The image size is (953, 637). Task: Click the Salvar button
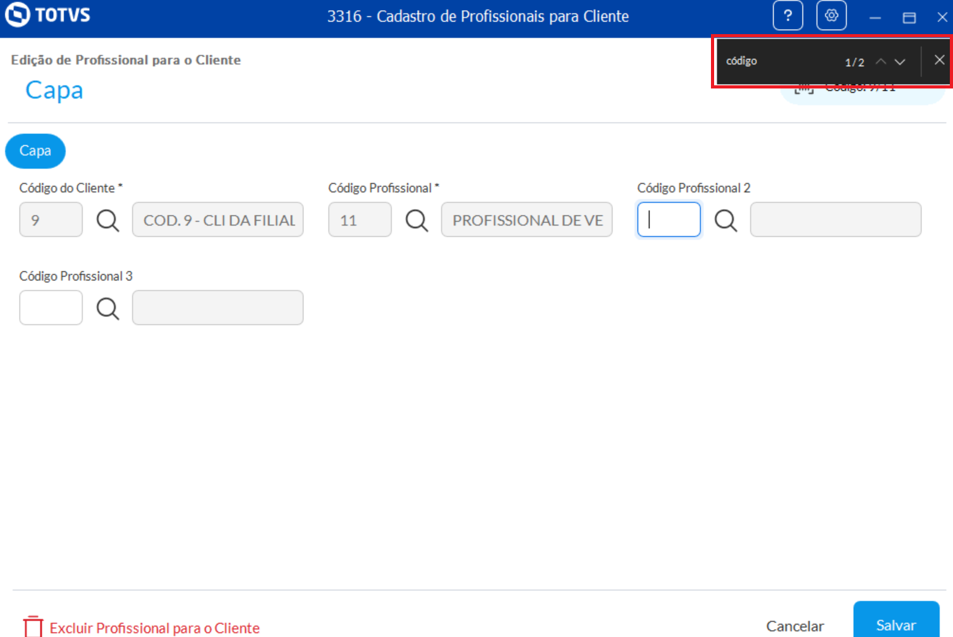896,621
